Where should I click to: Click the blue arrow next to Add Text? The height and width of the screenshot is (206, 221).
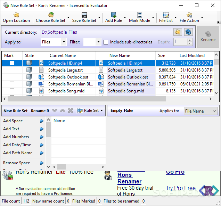(42, 129)
